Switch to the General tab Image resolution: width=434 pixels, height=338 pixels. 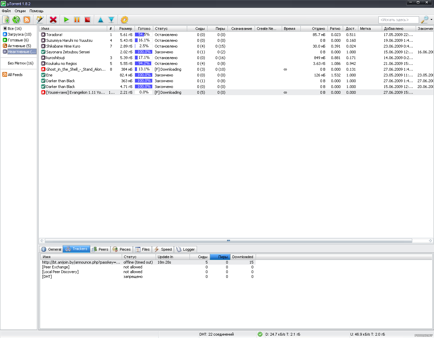51,249
